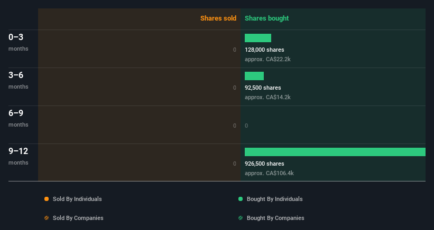Click the striped Bought By Companies legend icon
The width and height of the screenshot is (434, 230).
[241, 218]
